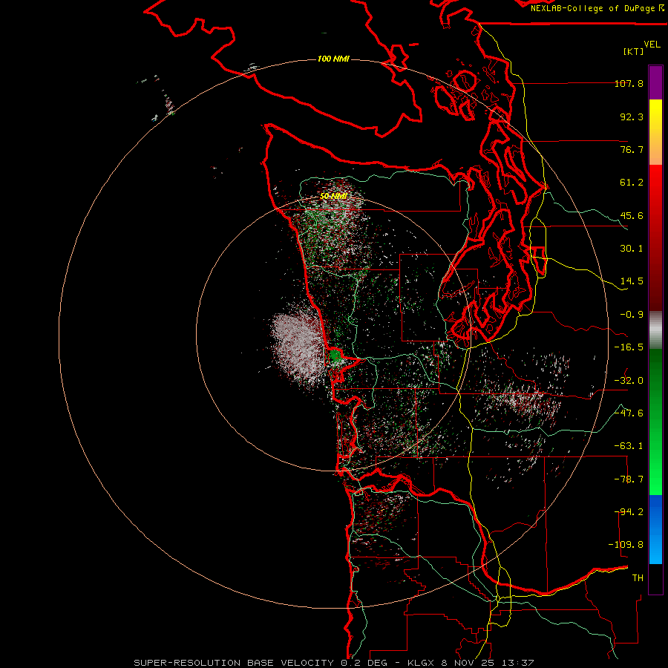This screenshot has width=668, height=668.
Task: Select the 92.3 legend value
Action: [x=632, y=117]
